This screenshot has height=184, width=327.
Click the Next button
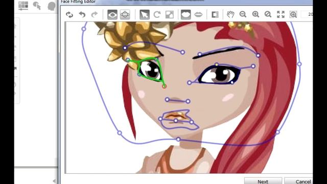click(263, 181)
